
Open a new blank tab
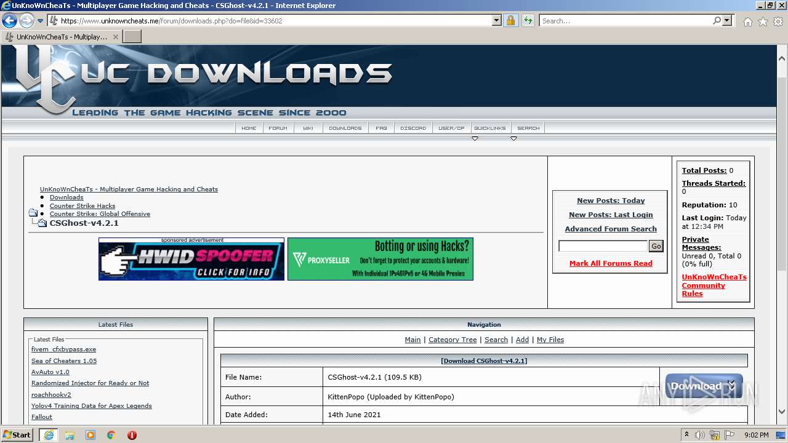click(x=132, y=37)
